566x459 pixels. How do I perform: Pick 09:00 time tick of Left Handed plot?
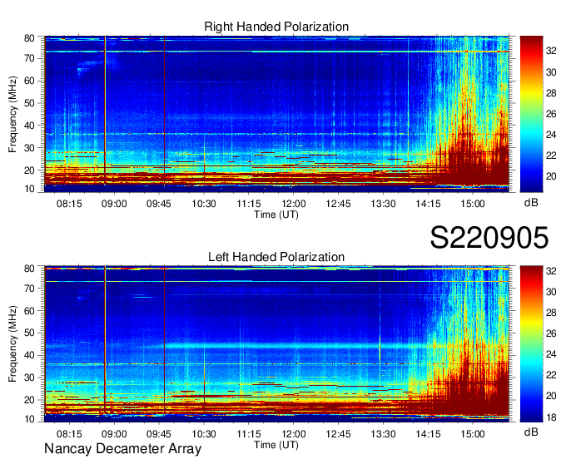114,433
